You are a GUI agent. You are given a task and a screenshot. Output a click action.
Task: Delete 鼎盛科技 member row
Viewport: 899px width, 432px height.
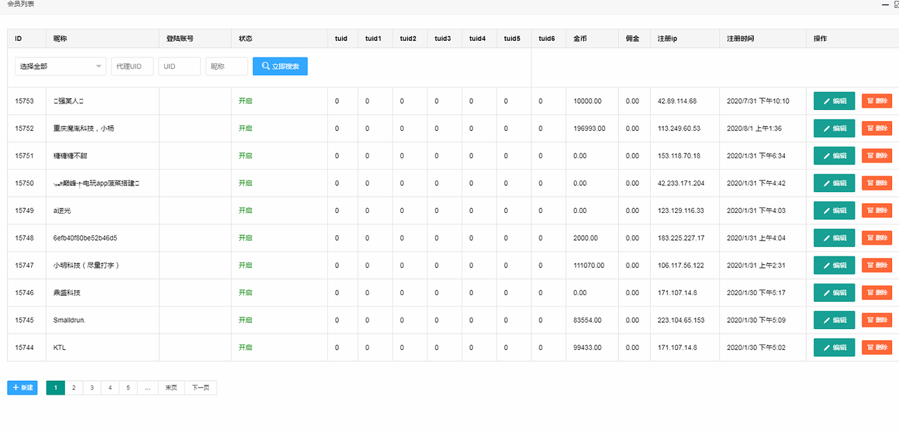tap(876, 292)
